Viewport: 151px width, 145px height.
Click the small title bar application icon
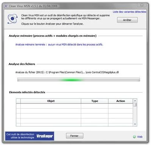click(6, 6)
